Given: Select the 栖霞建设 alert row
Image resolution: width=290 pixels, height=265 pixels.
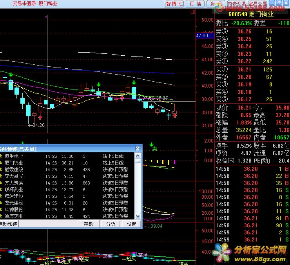Looking at the screenshot, I should click(x=67, y=169).
